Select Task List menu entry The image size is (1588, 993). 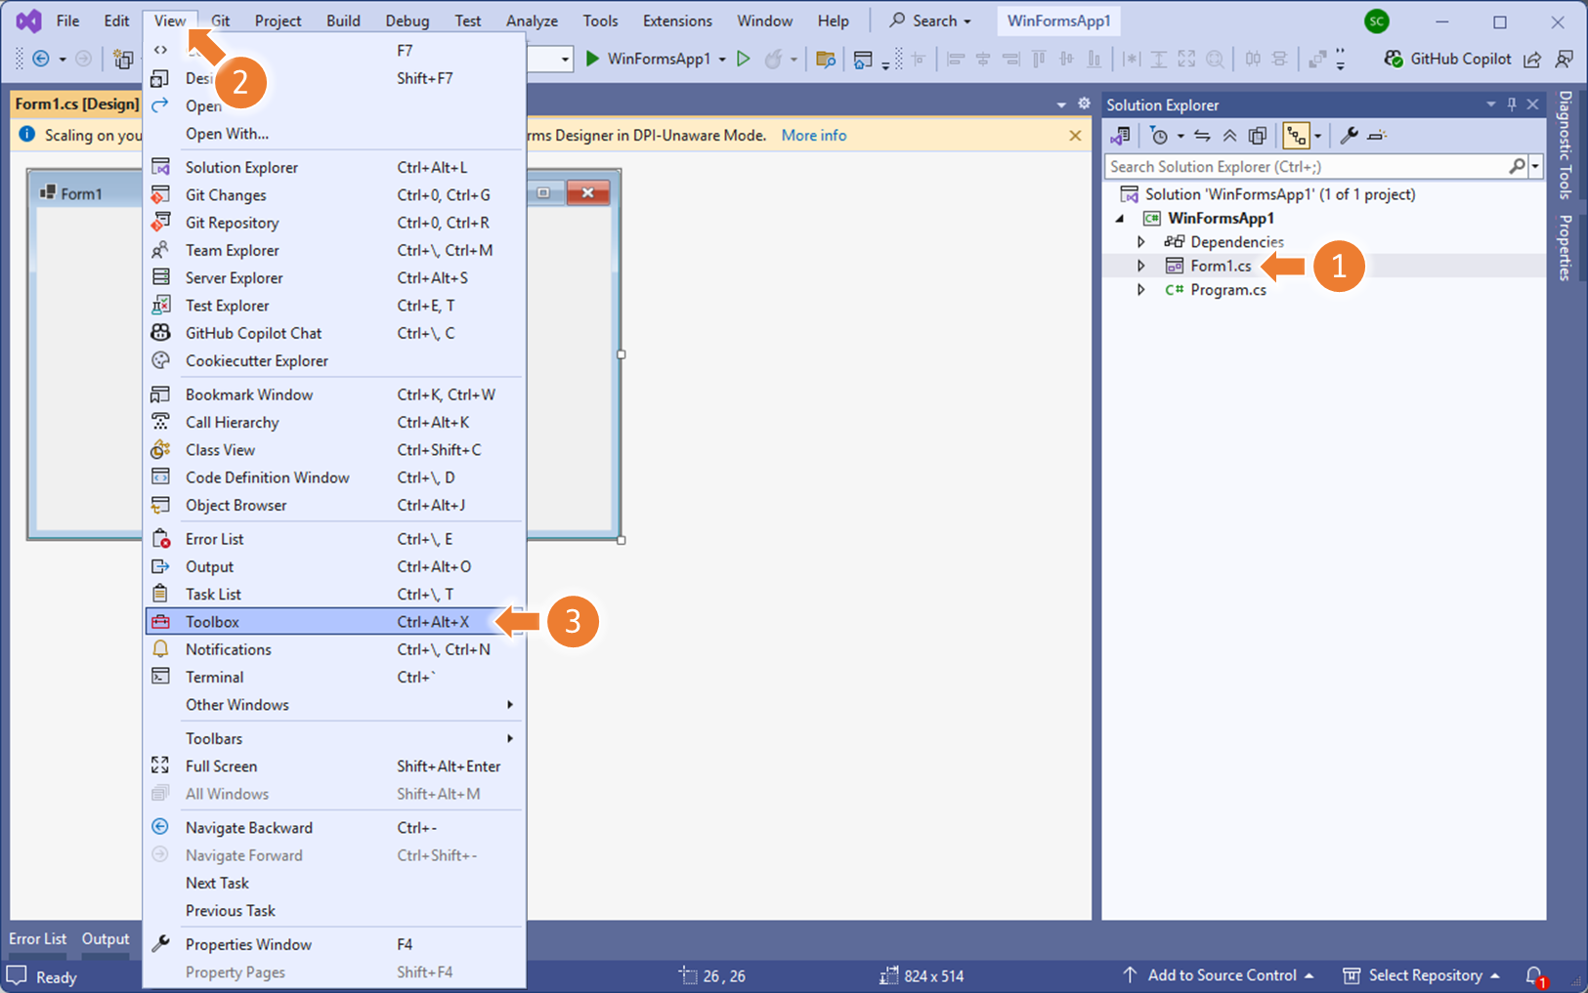[334, 595]
